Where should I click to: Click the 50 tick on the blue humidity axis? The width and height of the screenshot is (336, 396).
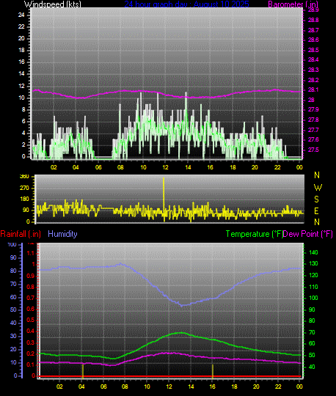pyautogui.click(x=13, y=309)
